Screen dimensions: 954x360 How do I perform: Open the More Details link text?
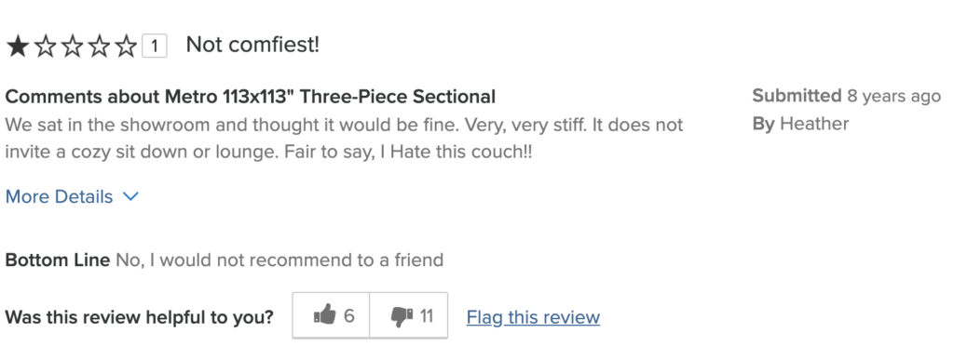[x=59, y=196]
